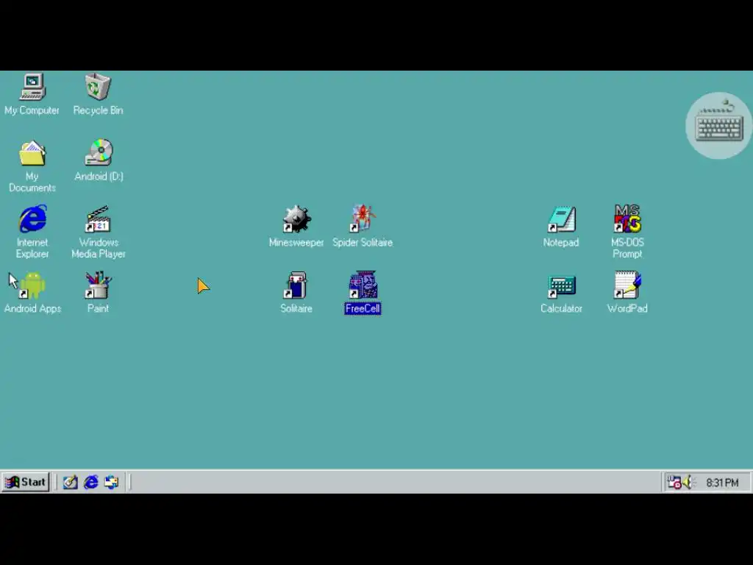The width and height of the screenshot is (753, 565).
Task: Click the Show Desktop quick launch icon
Action: click(70, 482)
